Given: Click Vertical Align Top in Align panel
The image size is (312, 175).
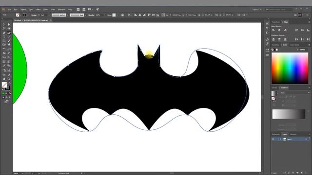Looking at the screenshot, I should [296, 30].
